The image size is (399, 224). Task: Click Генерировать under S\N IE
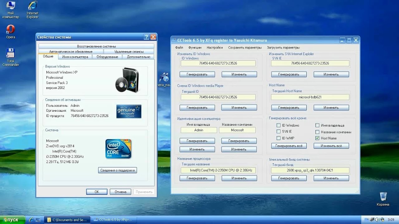[289, 74]
